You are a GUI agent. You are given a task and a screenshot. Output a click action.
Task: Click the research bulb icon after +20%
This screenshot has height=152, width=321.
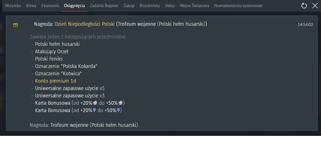coord(95,110)
